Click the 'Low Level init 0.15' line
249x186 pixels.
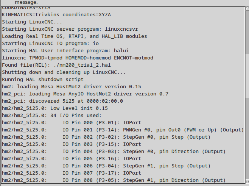click(x=55, y=108)
